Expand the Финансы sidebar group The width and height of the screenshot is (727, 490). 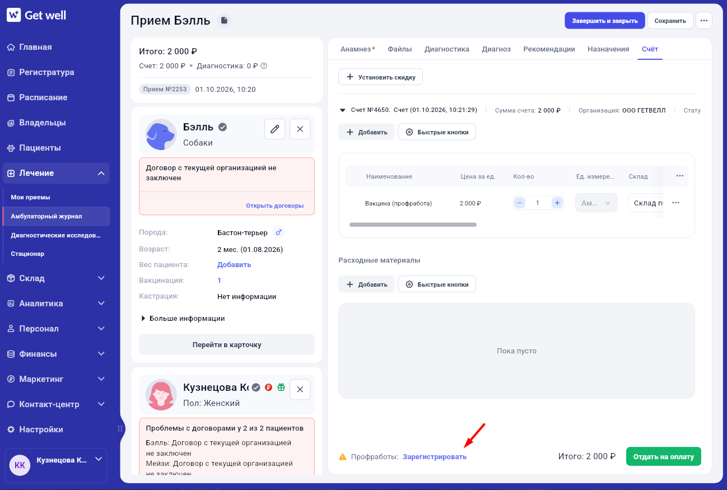[56, 354]
